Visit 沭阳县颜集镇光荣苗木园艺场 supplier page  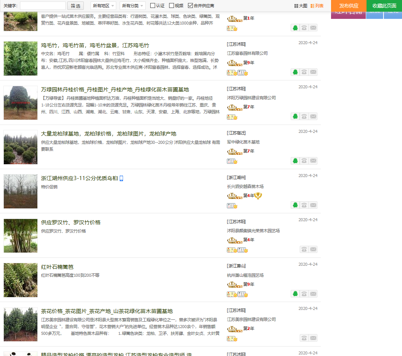[253, 231]
